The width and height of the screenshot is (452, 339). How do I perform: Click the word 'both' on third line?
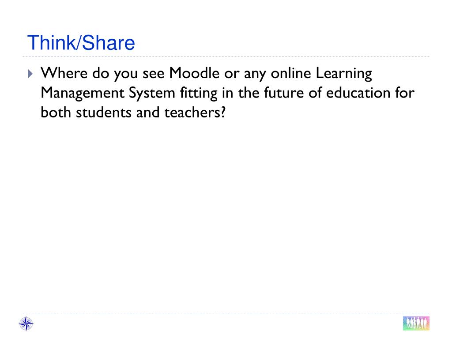(x=56, y=112)
